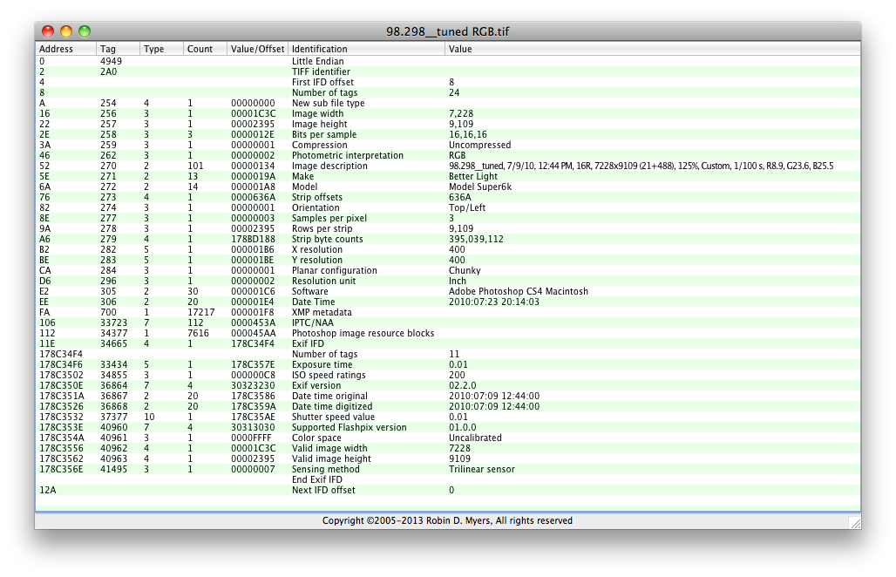Click the green zoom traffic light button

coord(85,30)
